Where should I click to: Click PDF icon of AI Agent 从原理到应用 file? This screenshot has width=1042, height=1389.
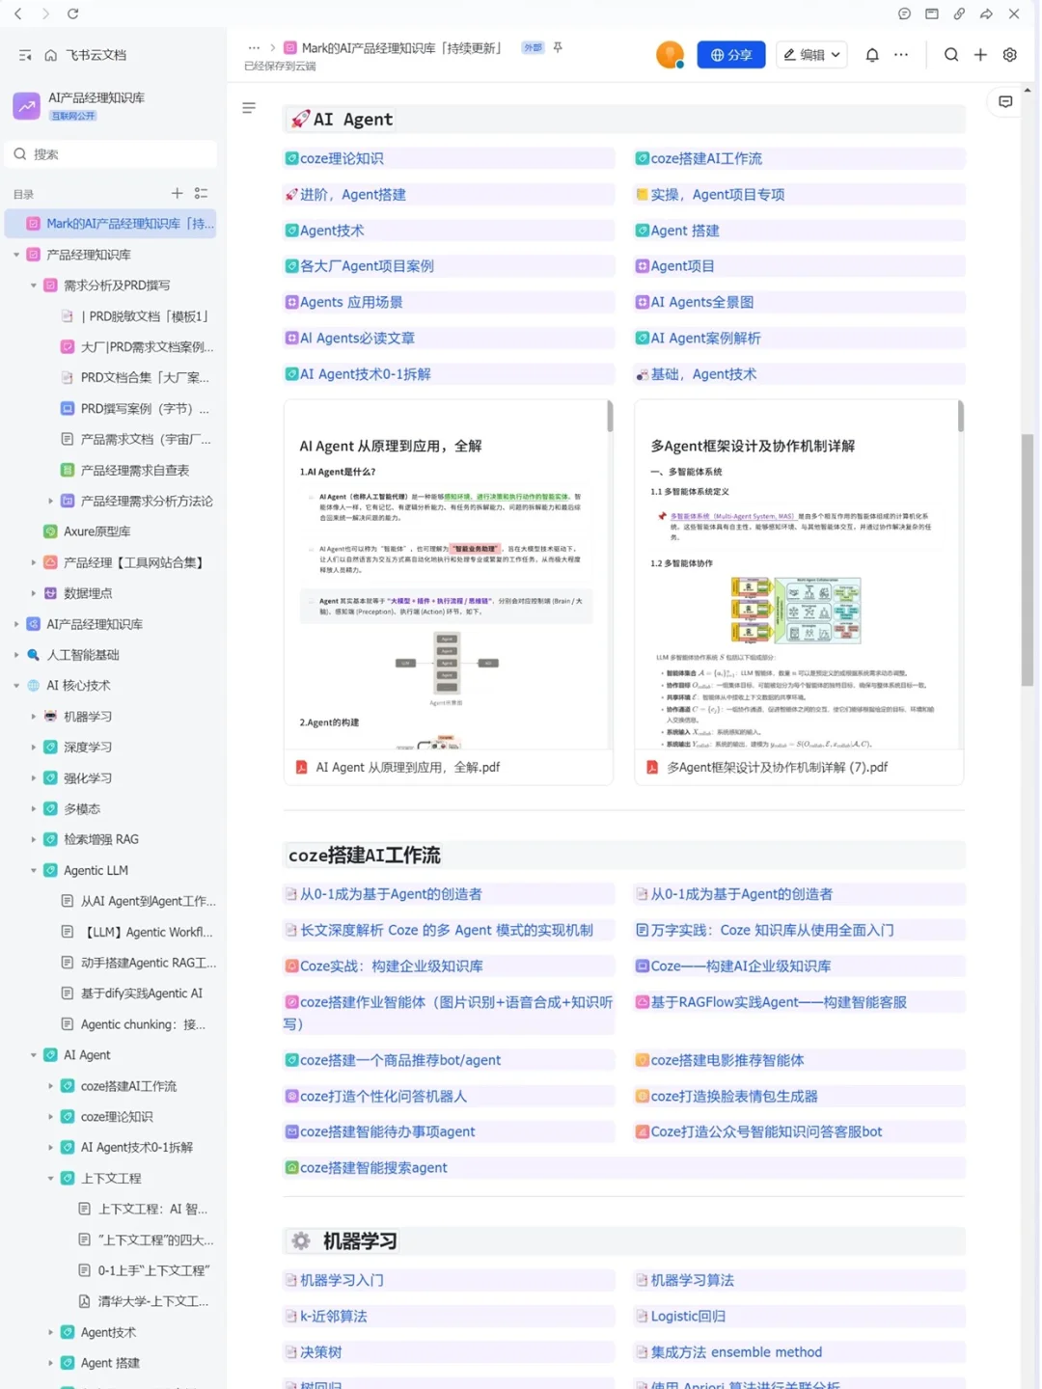(x=301, y=768)
